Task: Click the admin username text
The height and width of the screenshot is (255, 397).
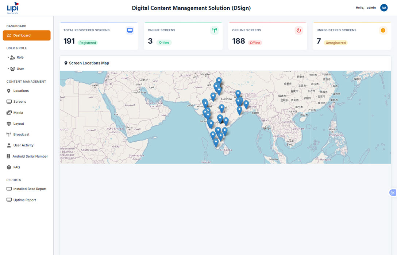Action: pyautogui.click(x=371, y=8)
